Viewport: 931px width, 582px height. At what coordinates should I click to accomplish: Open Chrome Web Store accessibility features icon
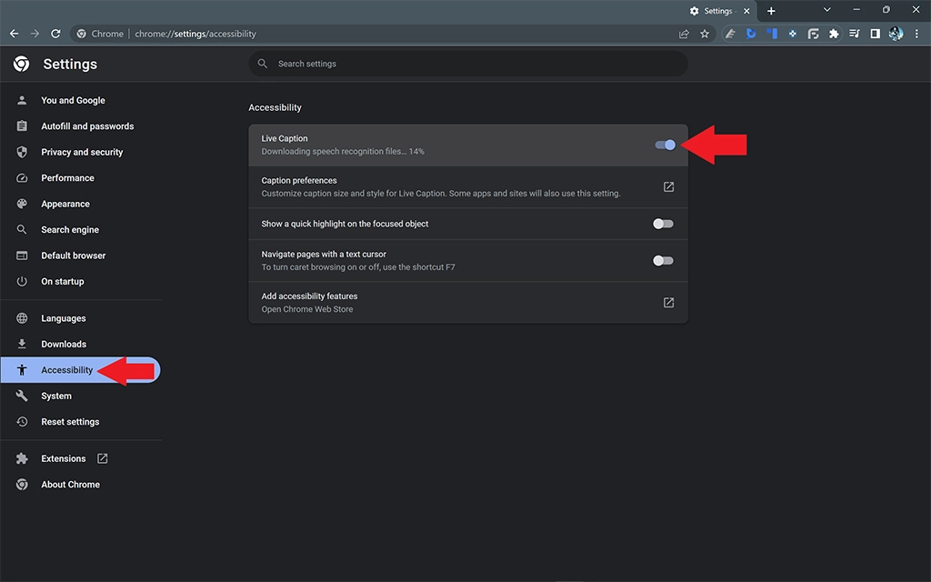(668, 303)
